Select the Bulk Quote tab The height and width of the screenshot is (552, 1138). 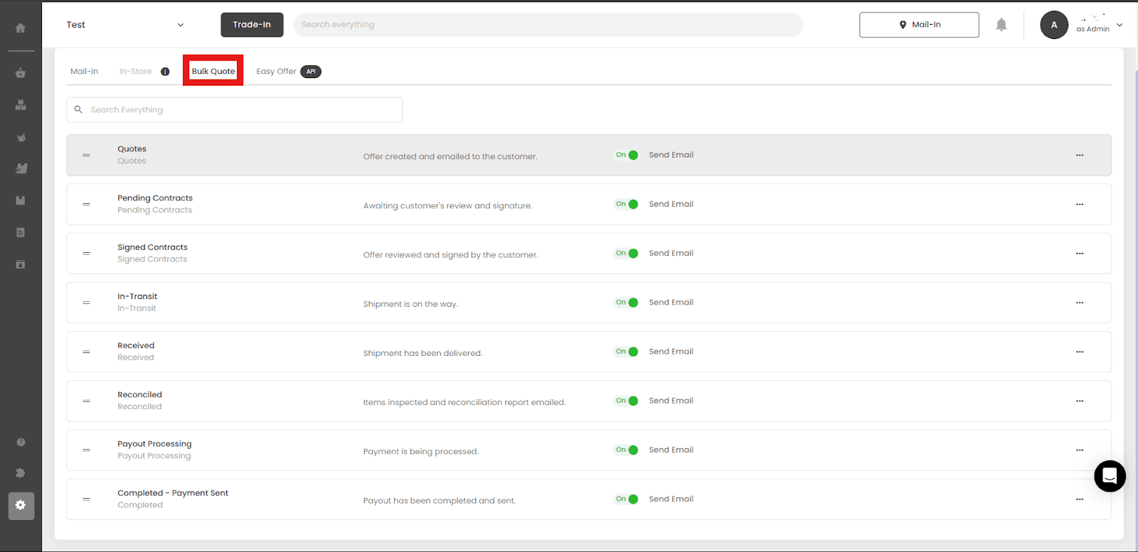tap(213, 71)
